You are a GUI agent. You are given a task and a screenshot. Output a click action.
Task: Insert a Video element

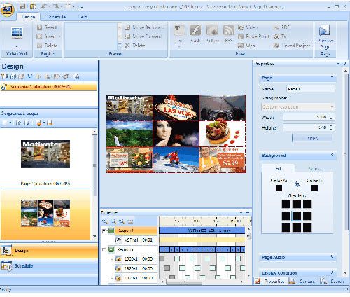(247, 27)
